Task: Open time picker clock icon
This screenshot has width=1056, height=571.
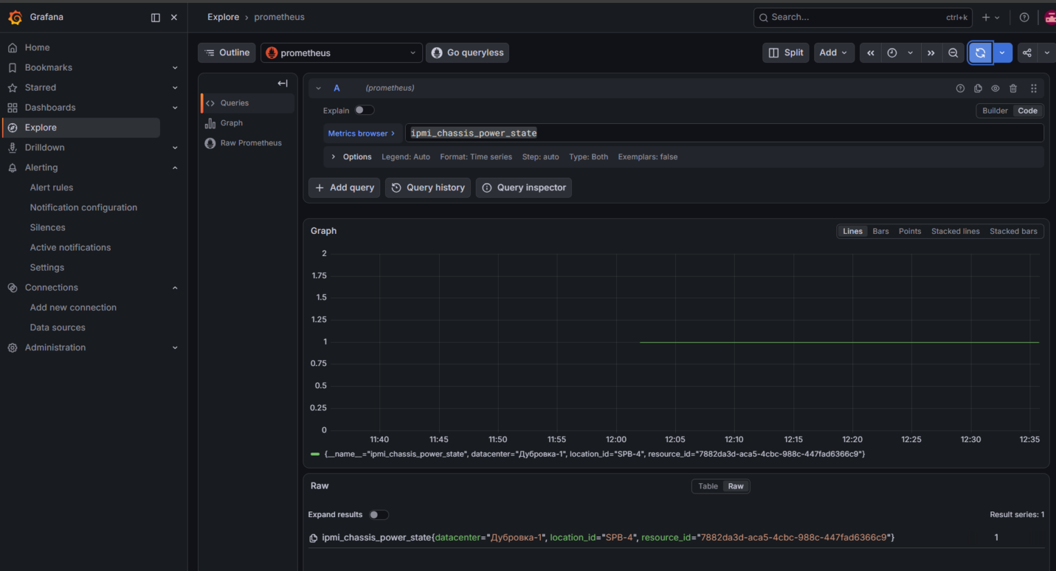Action: tap(892, 53)
